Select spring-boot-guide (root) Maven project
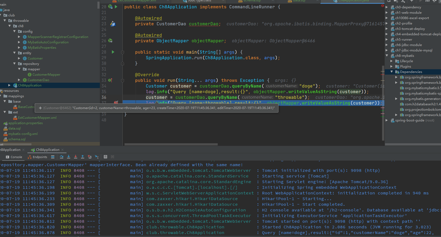 (415, 120)
